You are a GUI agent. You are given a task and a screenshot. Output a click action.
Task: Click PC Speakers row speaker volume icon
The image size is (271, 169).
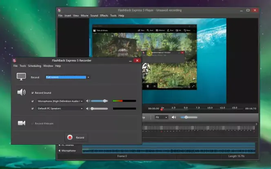click(x=88, y=108)
